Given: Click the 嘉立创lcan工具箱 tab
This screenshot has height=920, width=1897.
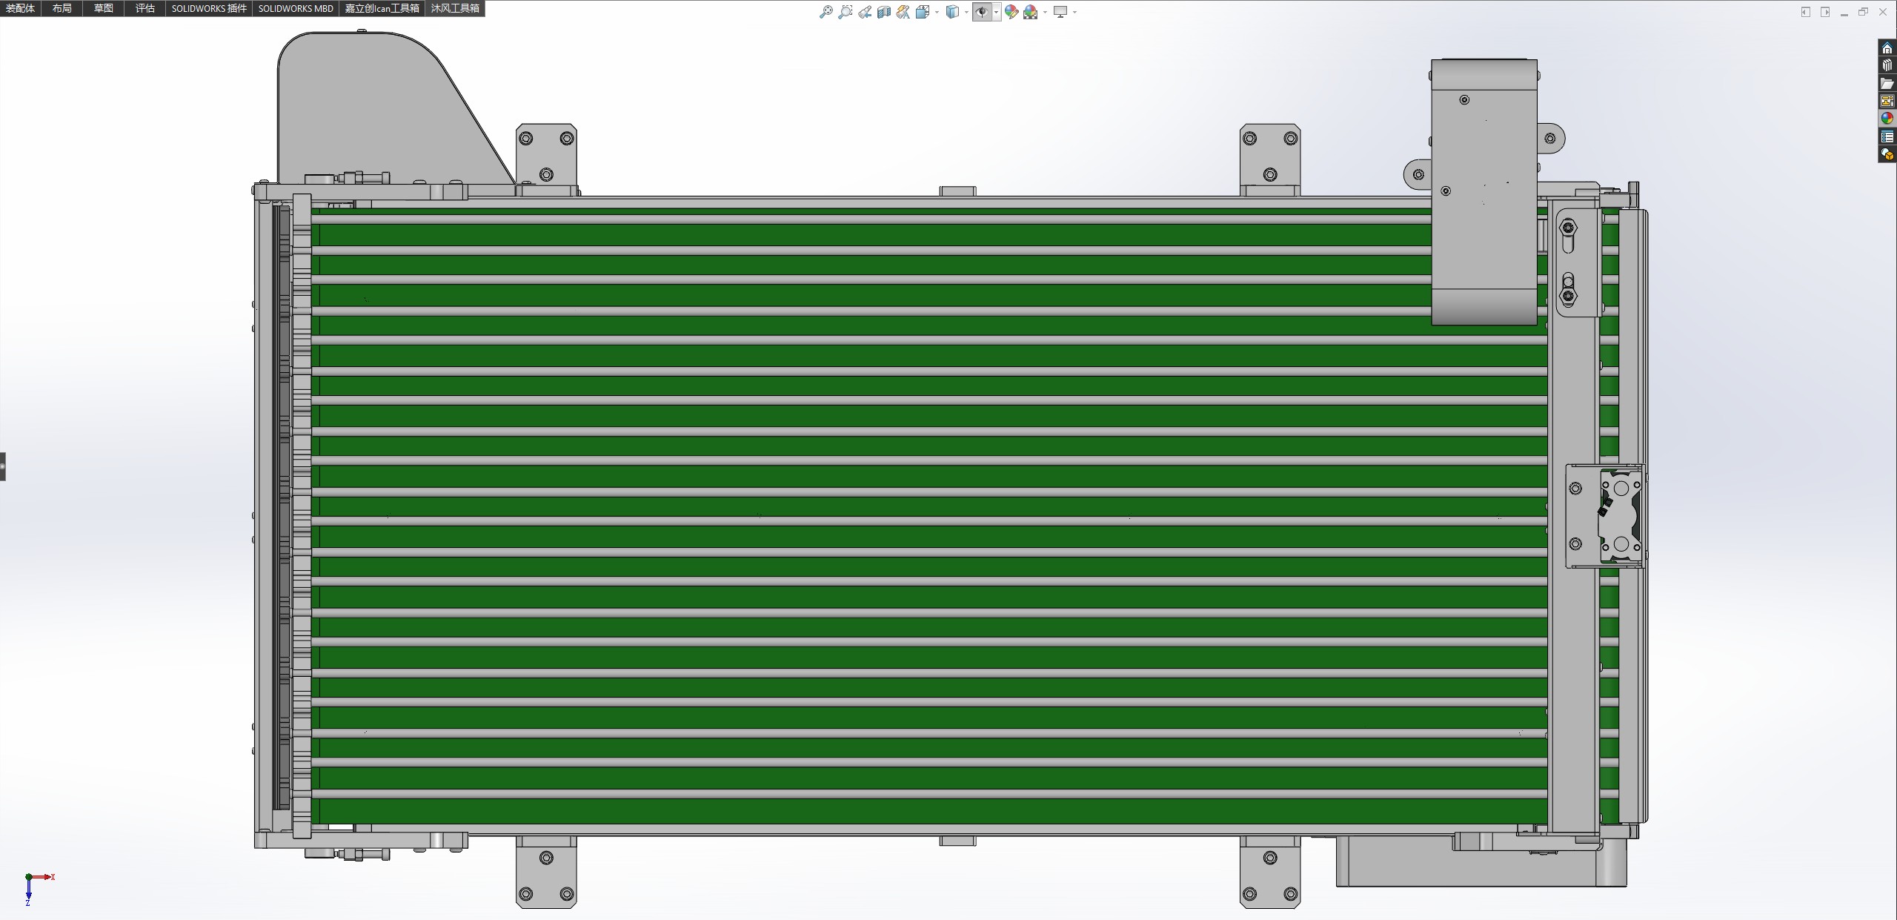Looking at the screenshot, I should (x=382, y=8).
